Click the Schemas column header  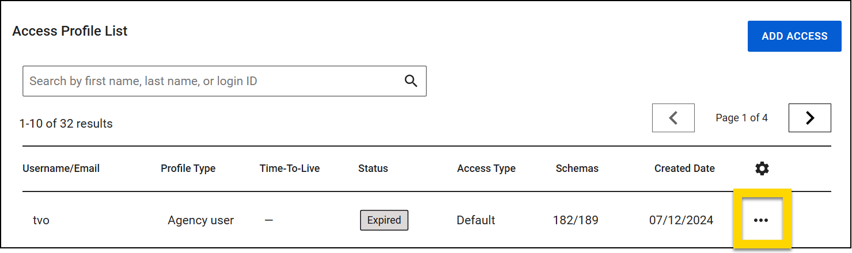(x=577, y=168)
